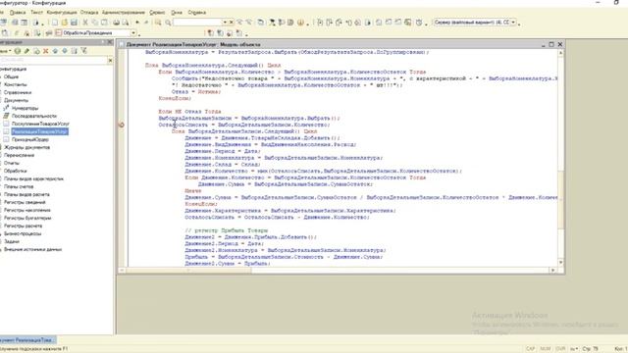The image size is (628, 353).
Task: Select Внешние источники данных in the tree
Action: point(32,249)
